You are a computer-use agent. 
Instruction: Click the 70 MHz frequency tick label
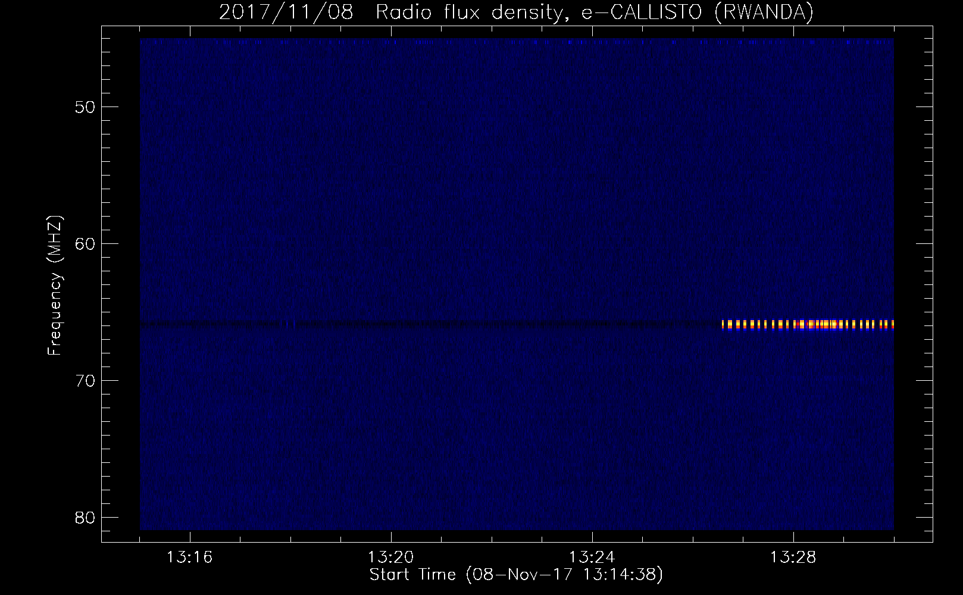[86, 381]
